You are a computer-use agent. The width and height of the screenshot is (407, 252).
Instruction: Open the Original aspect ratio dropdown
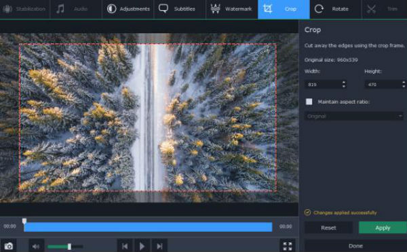[x=354, y=116]
